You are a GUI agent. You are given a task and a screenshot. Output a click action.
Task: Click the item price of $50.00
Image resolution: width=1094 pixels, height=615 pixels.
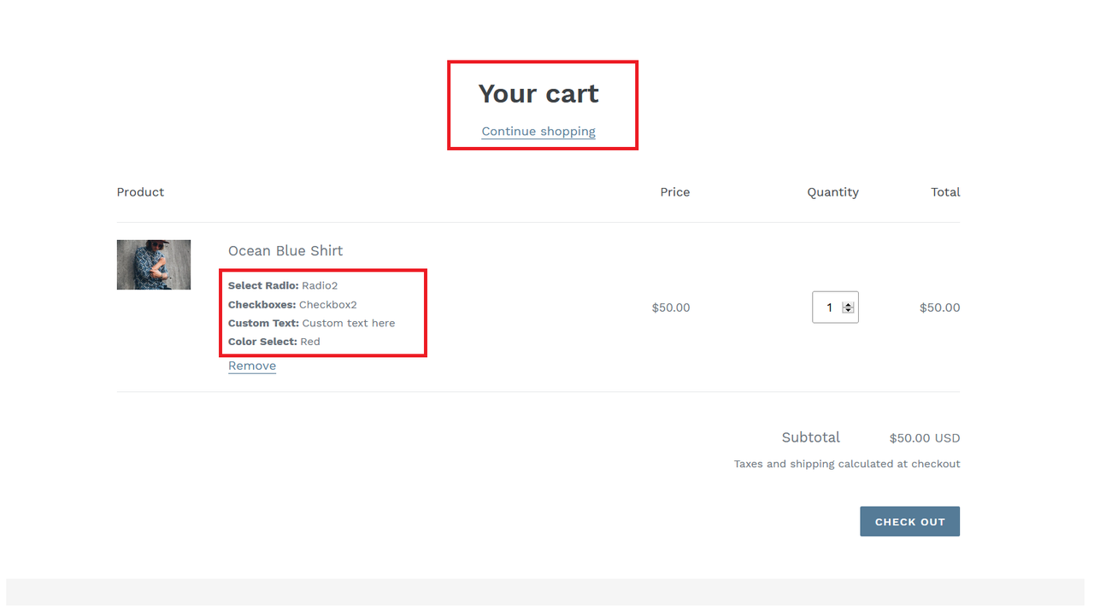coord(671,307)
